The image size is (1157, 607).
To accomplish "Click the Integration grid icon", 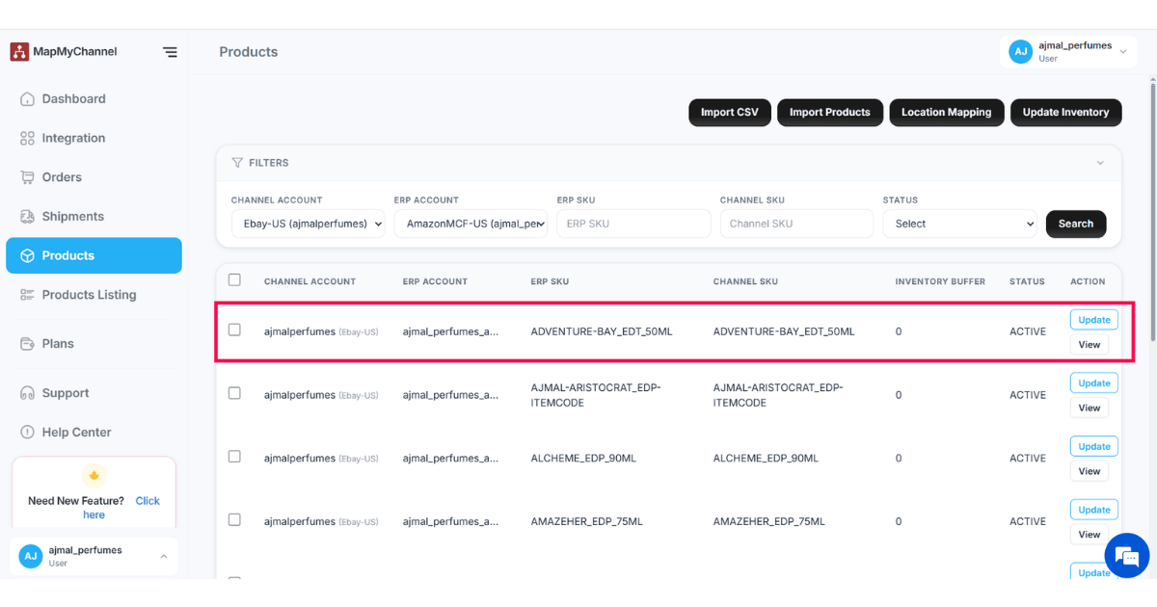I will 27,139.
